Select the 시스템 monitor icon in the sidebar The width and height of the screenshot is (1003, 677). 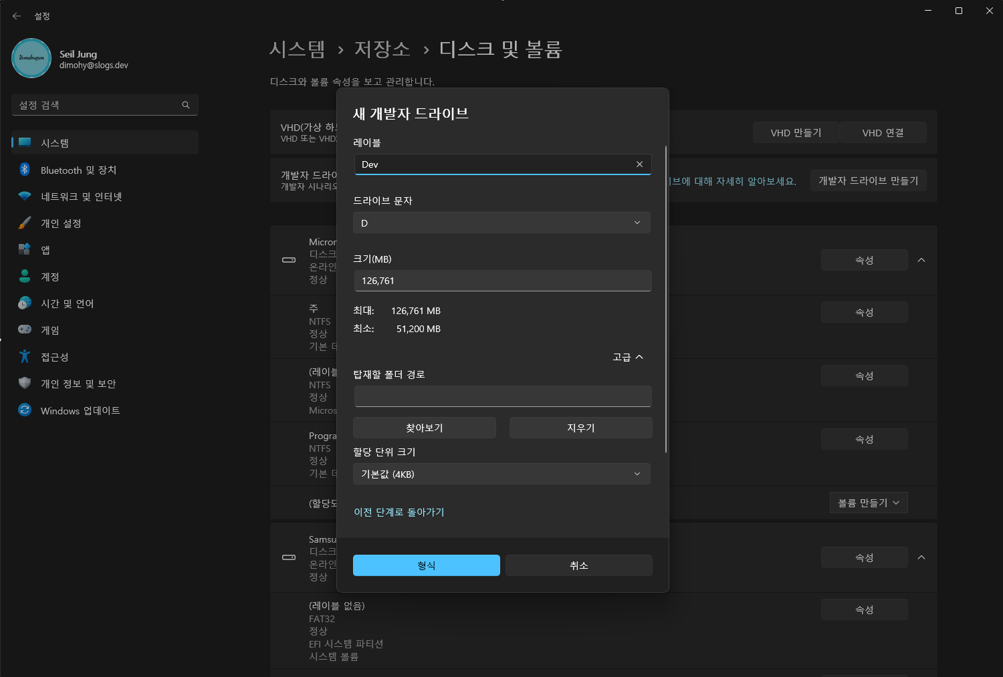(25, 142)
